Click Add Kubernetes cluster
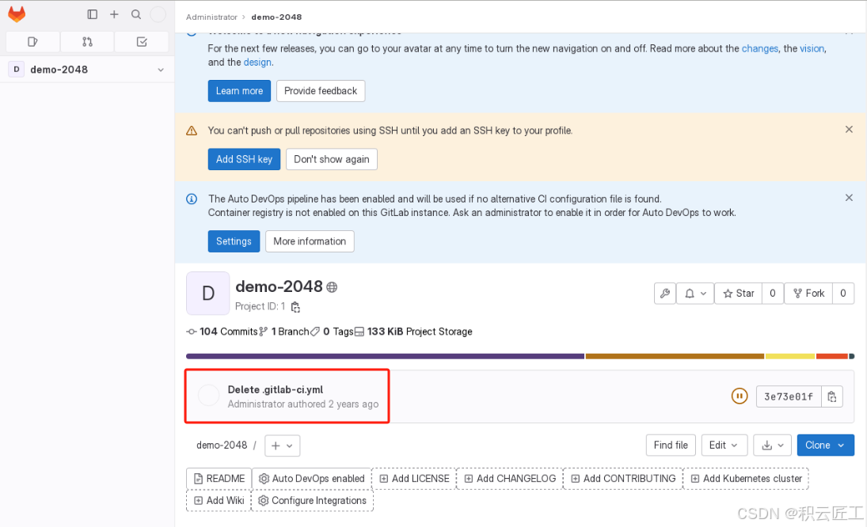867x527 pixels. 746,479
